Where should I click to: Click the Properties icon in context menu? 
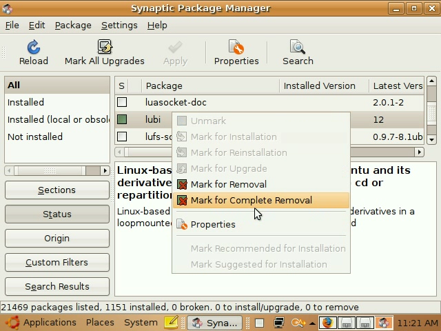tap(182, 224)
